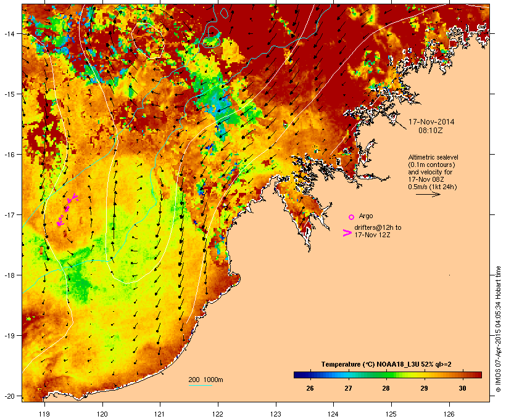The image size is (506, 419).
Task: Click the cyan bathymetry legend line
Action: pos(200,385)
